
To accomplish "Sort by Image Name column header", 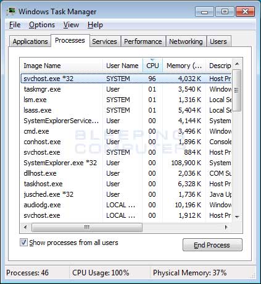I will click(61, 66).
